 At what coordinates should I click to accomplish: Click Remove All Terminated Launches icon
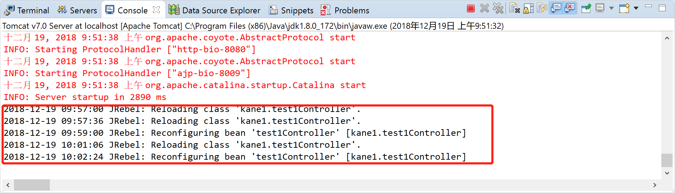tap(498, 8)
